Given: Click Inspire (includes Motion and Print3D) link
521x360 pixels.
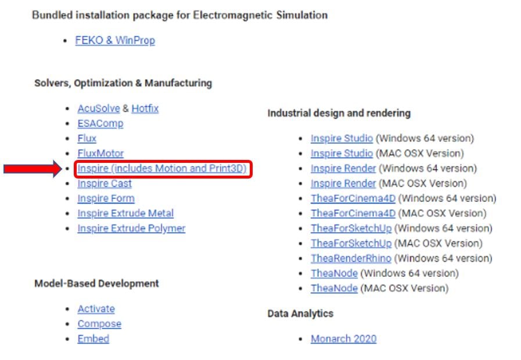Looking at the screenshot, I should coord(162,168).
